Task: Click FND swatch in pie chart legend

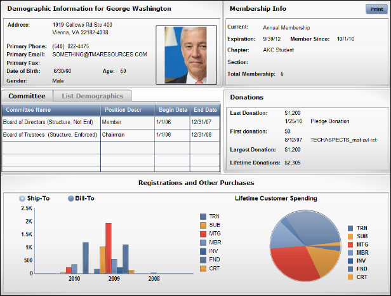Action: click(x=350, y=269)
